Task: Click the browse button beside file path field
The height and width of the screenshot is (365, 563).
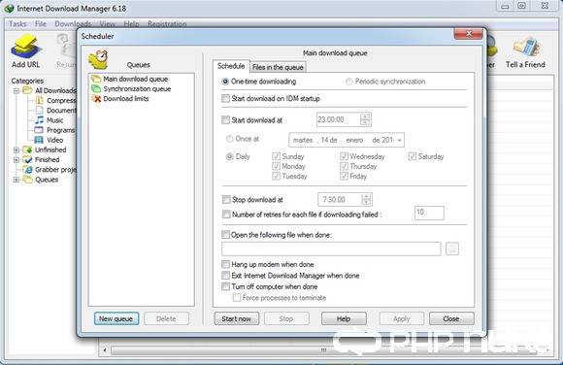Action: [x=452, y=249]
